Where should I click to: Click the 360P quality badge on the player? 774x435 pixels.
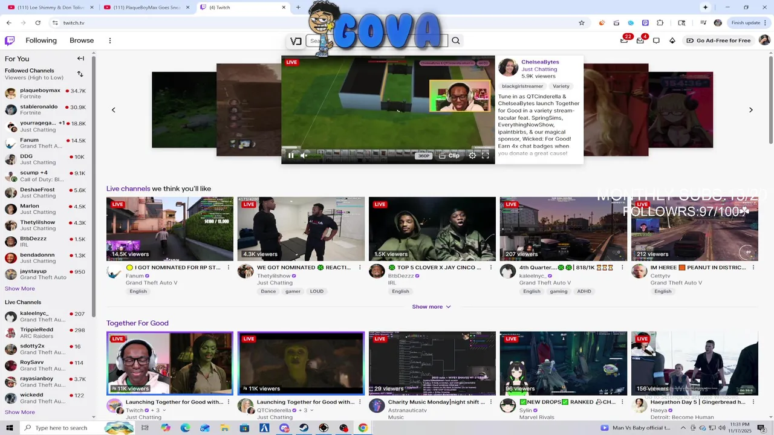click(x=423, y=156)
